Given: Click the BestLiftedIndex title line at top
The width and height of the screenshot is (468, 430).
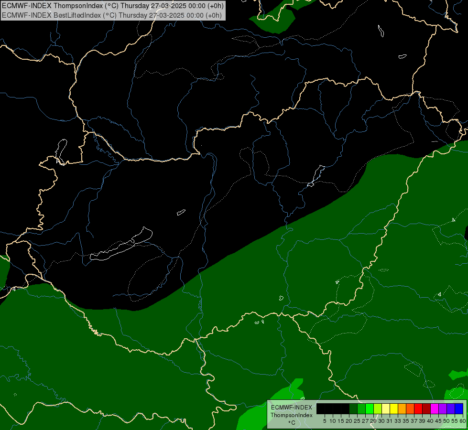Looking at the screenshot, I should pyautogui.click(x=112, y=15).
